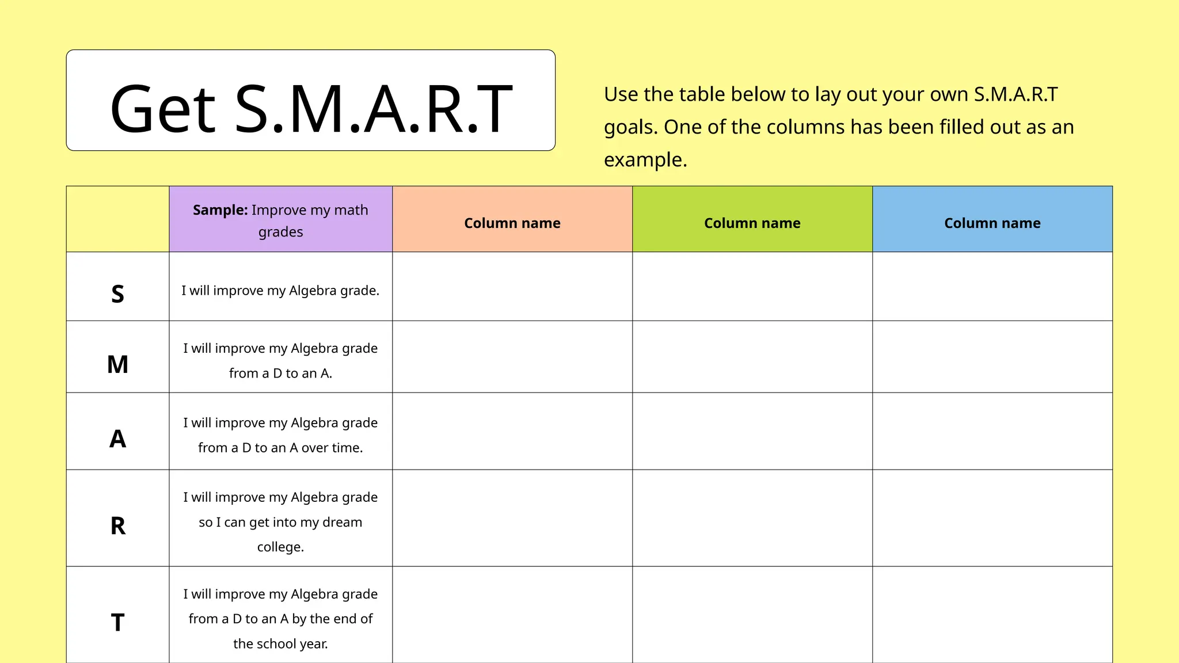The image size is (1179, 663).
Task: Select the orange Column name header
Action: (x=512, y=219)
